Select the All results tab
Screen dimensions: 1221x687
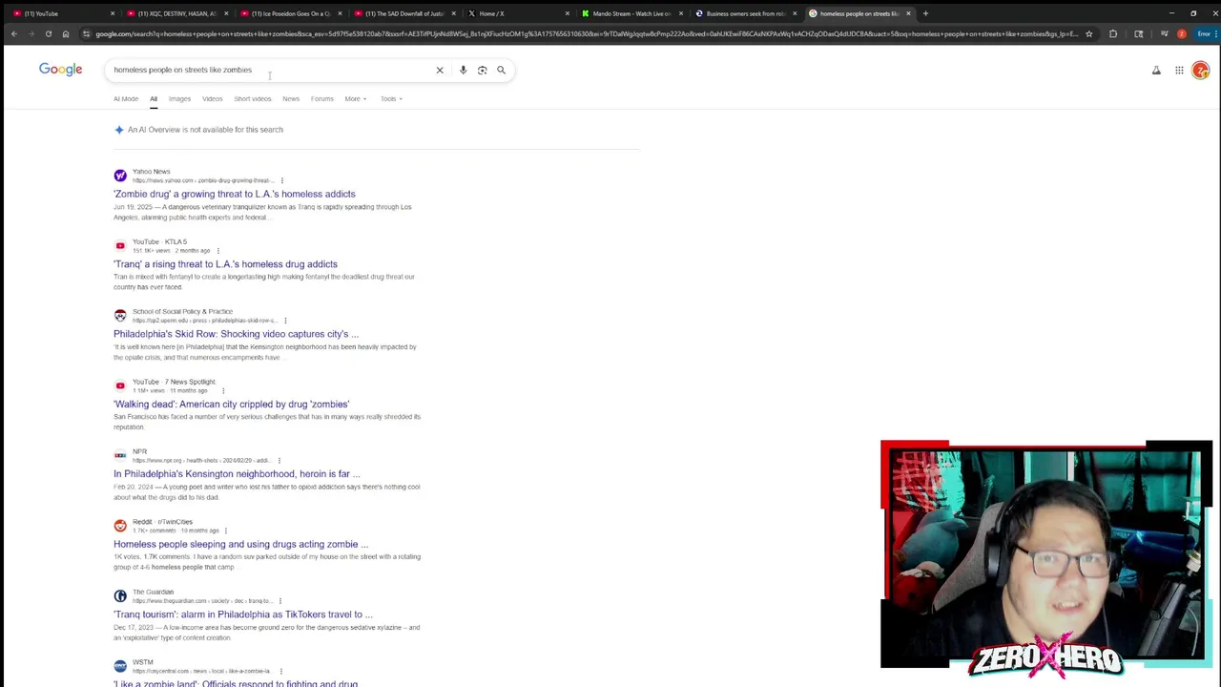click(153, 98)
